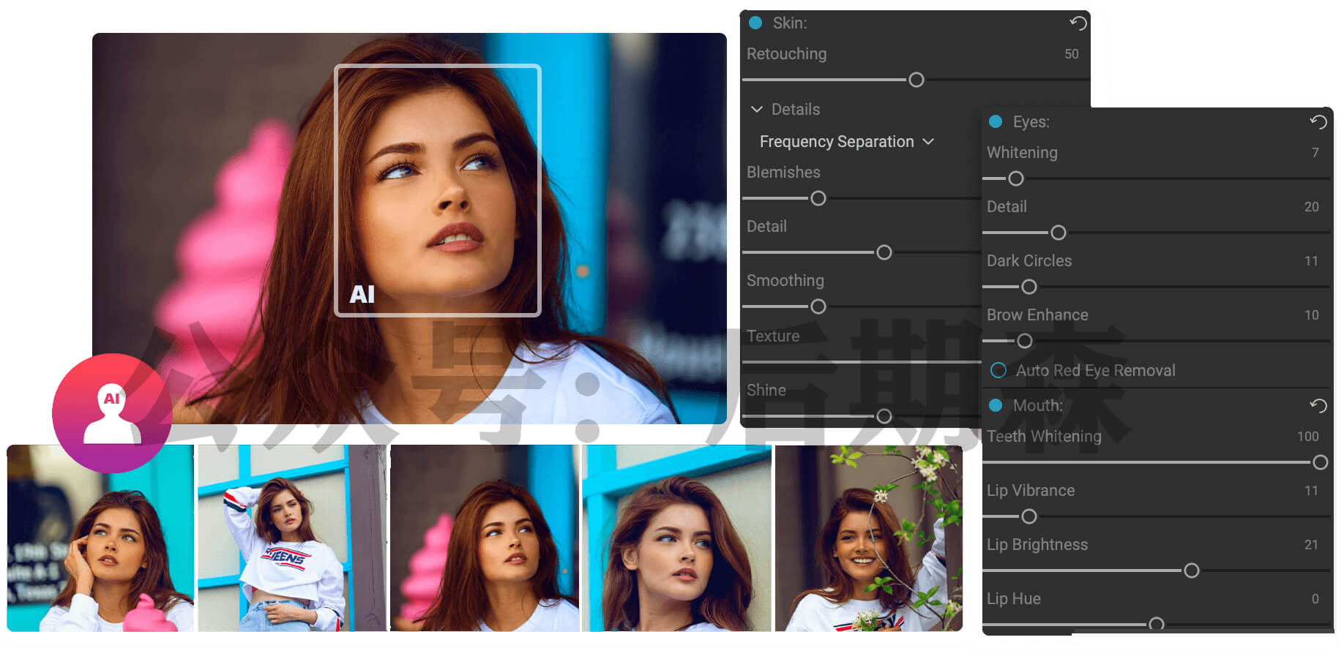Click the Smoothing label

[x=785, y=281]
